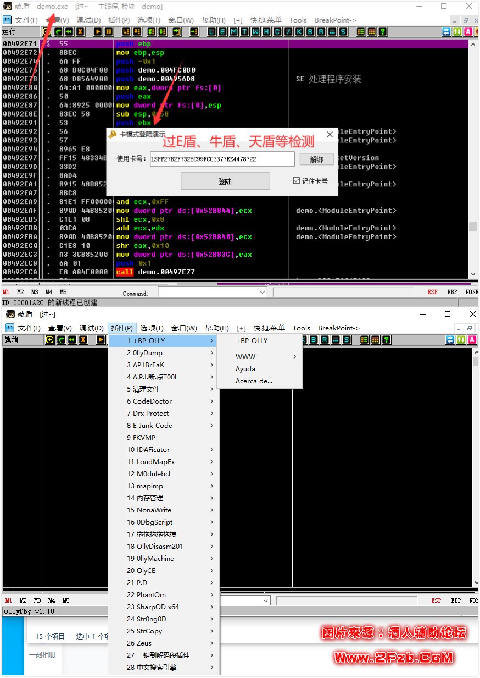The width and height of the screenshot is (480, 678).
Task: Show executable modules with E icon
Action: pyautogui.click(x=222, y=32)
